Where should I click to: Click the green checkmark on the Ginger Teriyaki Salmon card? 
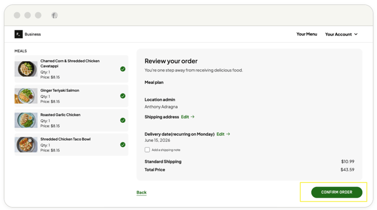click(123, 96)
